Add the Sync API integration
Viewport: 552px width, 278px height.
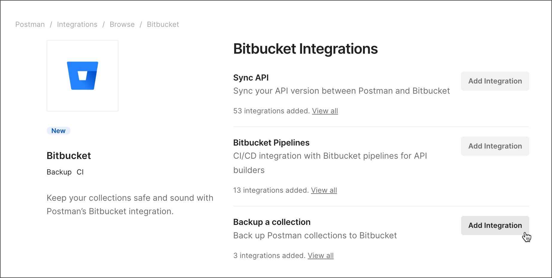(x=495, y=81)
